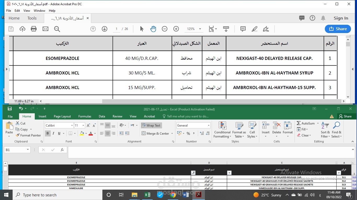The height and width of the screenshot is (200, 357).
Task: Toggle Align Left in Excel
Action: pyautogui.click(x=102, y=133)
